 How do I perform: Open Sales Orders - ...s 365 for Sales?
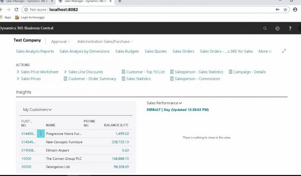point(226,51)
